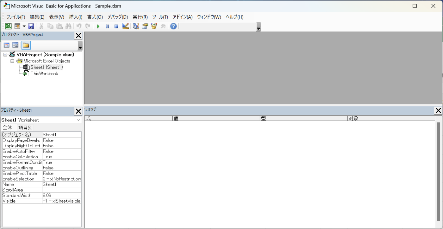Click the Watch window vertical scrollbar
This screenshot has width=443, height=229.
coord(439,172)
